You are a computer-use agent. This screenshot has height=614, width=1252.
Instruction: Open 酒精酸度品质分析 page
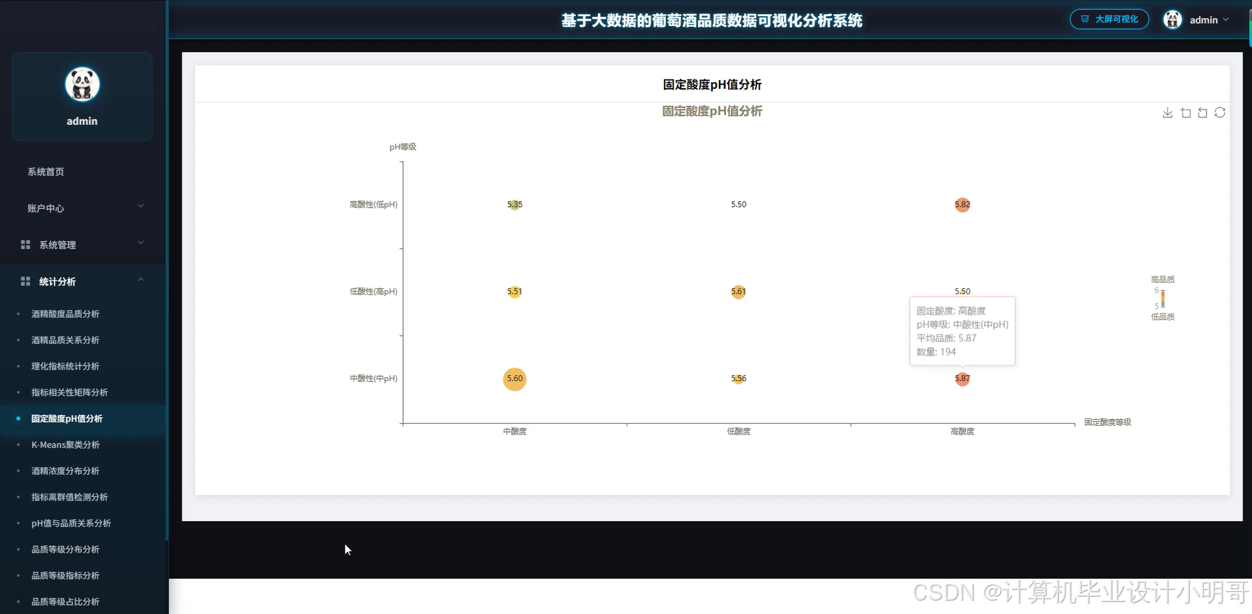pos(65,314)
